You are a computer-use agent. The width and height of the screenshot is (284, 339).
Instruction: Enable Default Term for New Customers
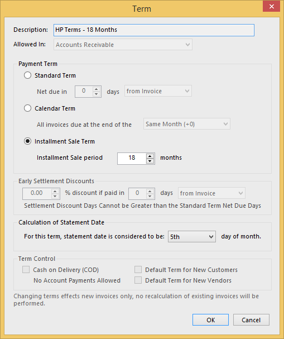tap(138, 270)
